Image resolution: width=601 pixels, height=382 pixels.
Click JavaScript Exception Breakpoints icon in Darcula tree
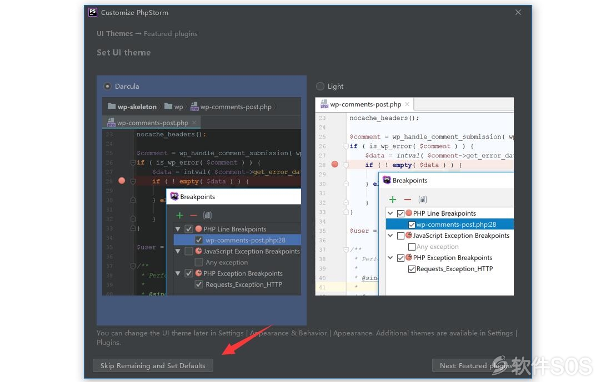point(198,251)
